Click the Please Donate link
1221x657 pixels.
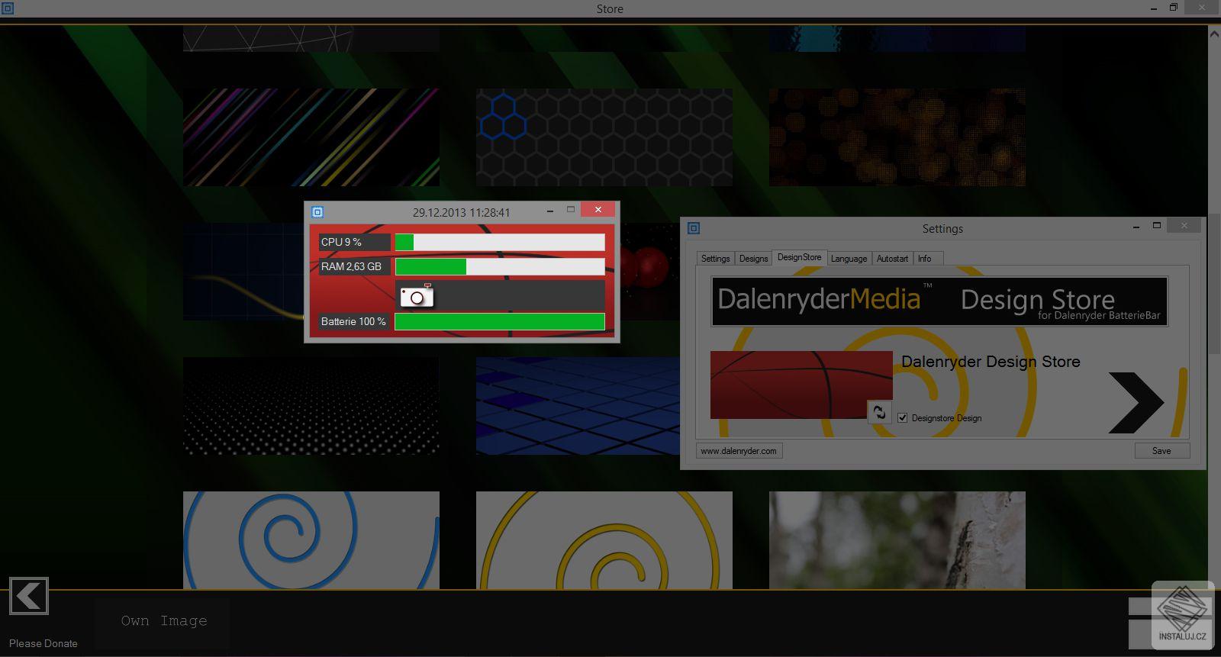click(x=43, y=643)
